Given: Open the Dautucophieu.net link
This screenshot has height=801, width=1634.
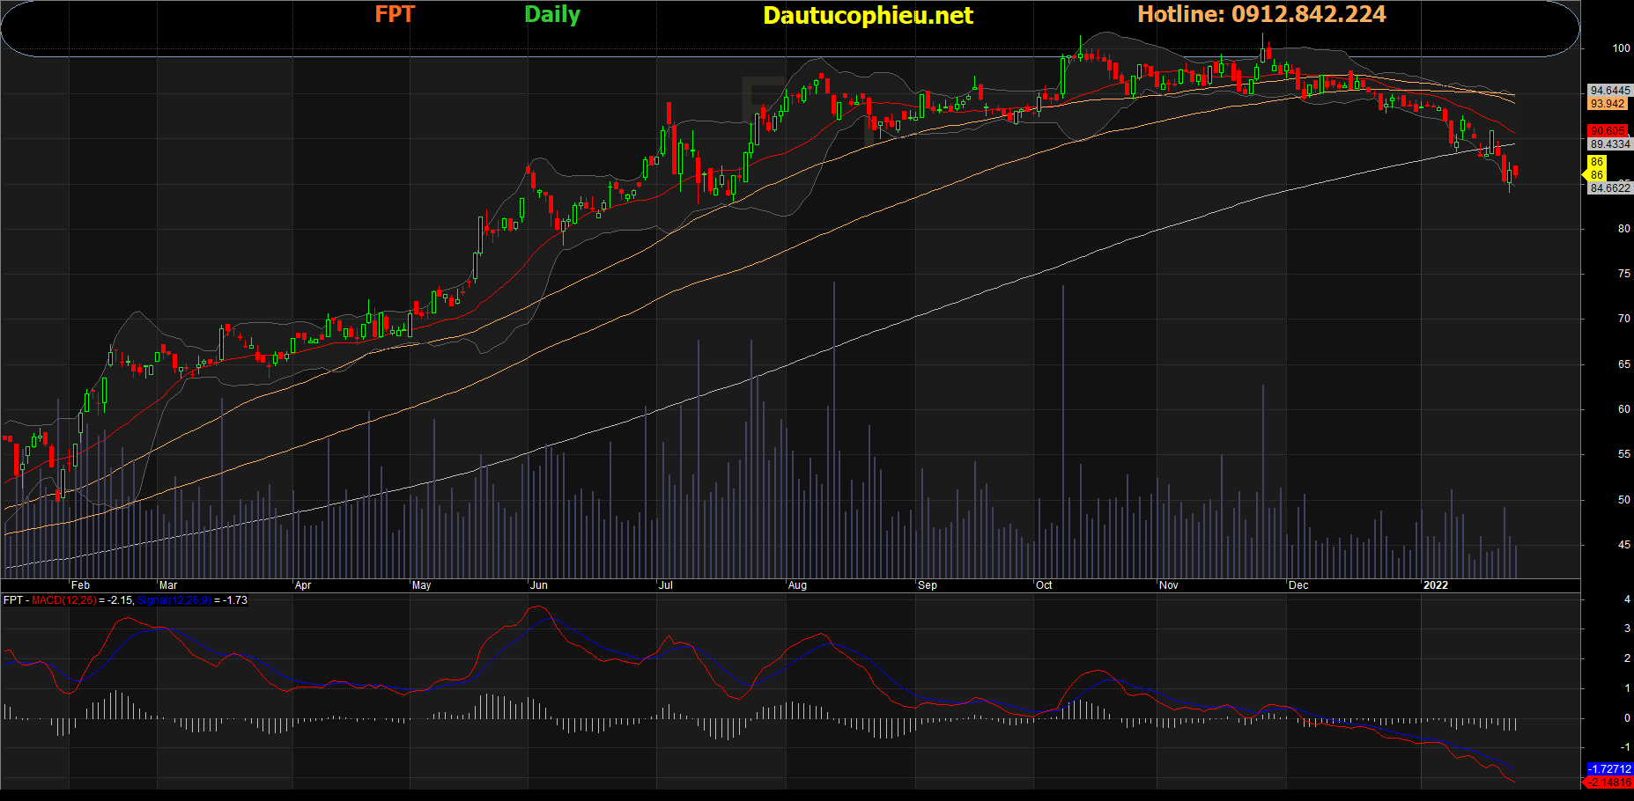Looking at the screenshot, I should pyautogui.click(x=868, y=15).
